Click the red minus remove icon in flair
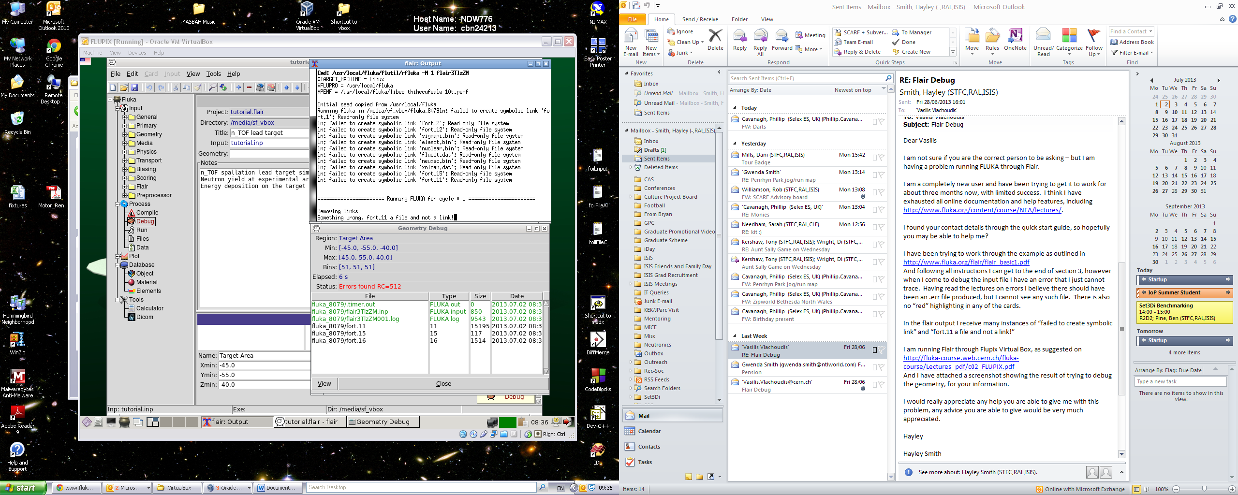The width and height of the screenshot is (1238, 495). 250,87
